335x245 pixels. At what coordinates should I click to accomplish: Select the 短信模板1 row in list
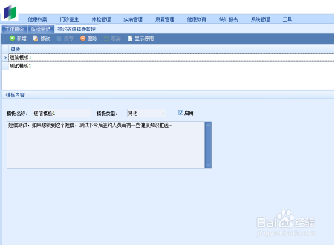click(x=171, y=57)
